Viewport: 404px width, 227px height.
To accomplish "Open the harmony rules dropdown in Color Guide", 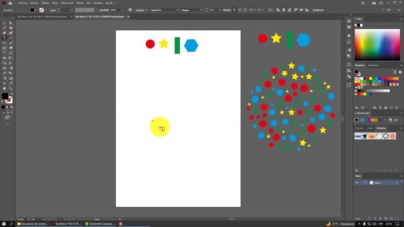I will [384, 120].
